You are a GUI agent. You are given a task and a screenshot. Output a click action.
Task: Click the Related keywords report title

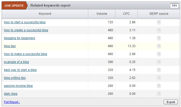pyautogui.click(x=50, y=6)
